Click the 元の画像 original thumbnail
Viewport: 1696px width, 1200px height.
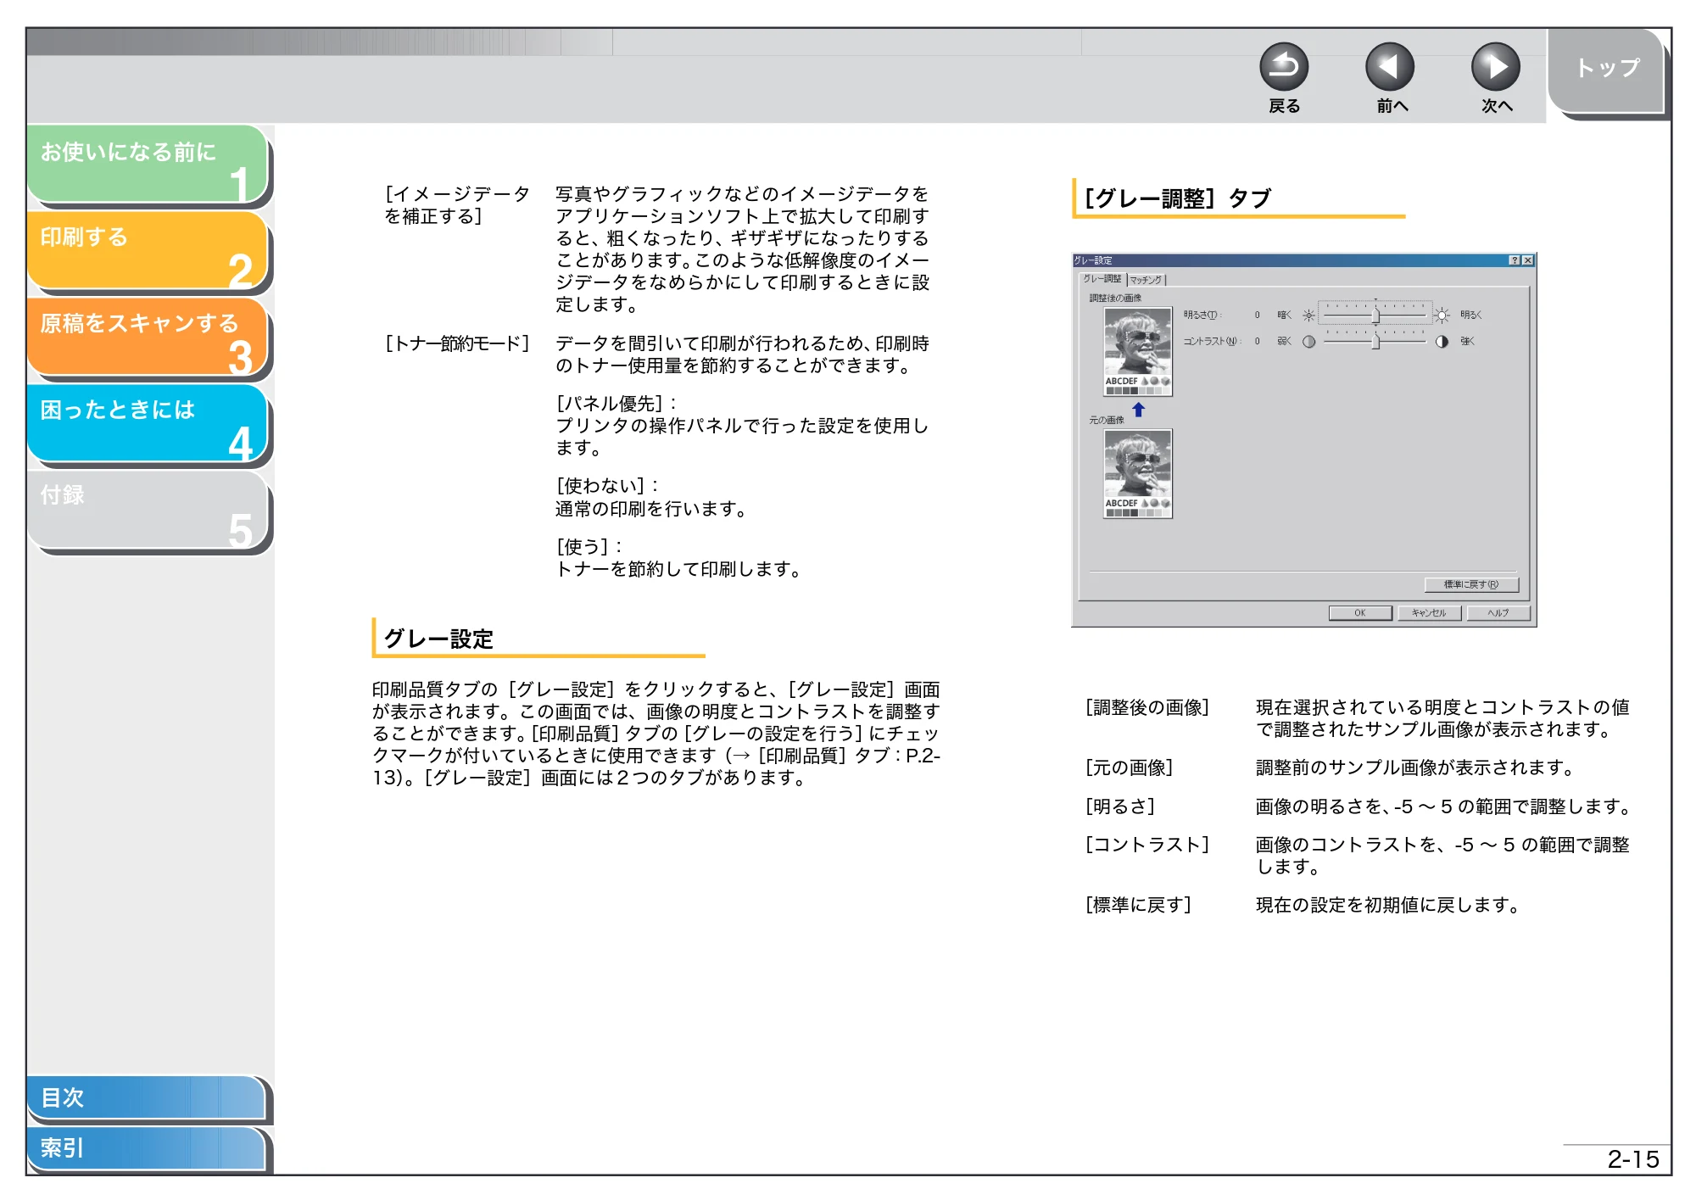pyautogui.click(x=1138, y=473)
